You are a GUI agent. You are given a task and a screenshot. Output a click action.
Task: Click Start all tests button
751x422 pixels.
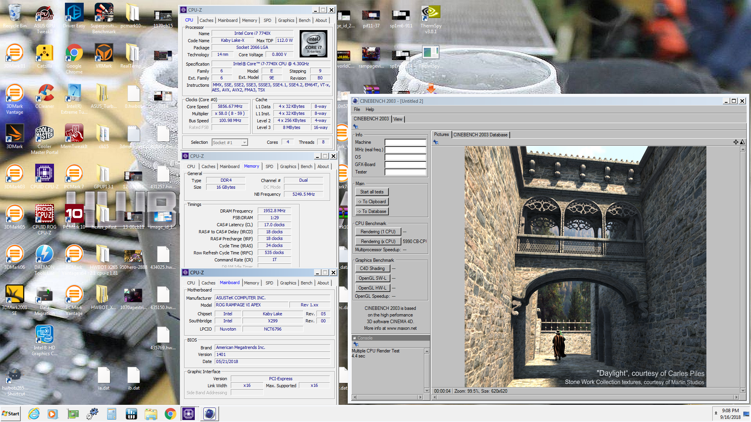point(372,192)
